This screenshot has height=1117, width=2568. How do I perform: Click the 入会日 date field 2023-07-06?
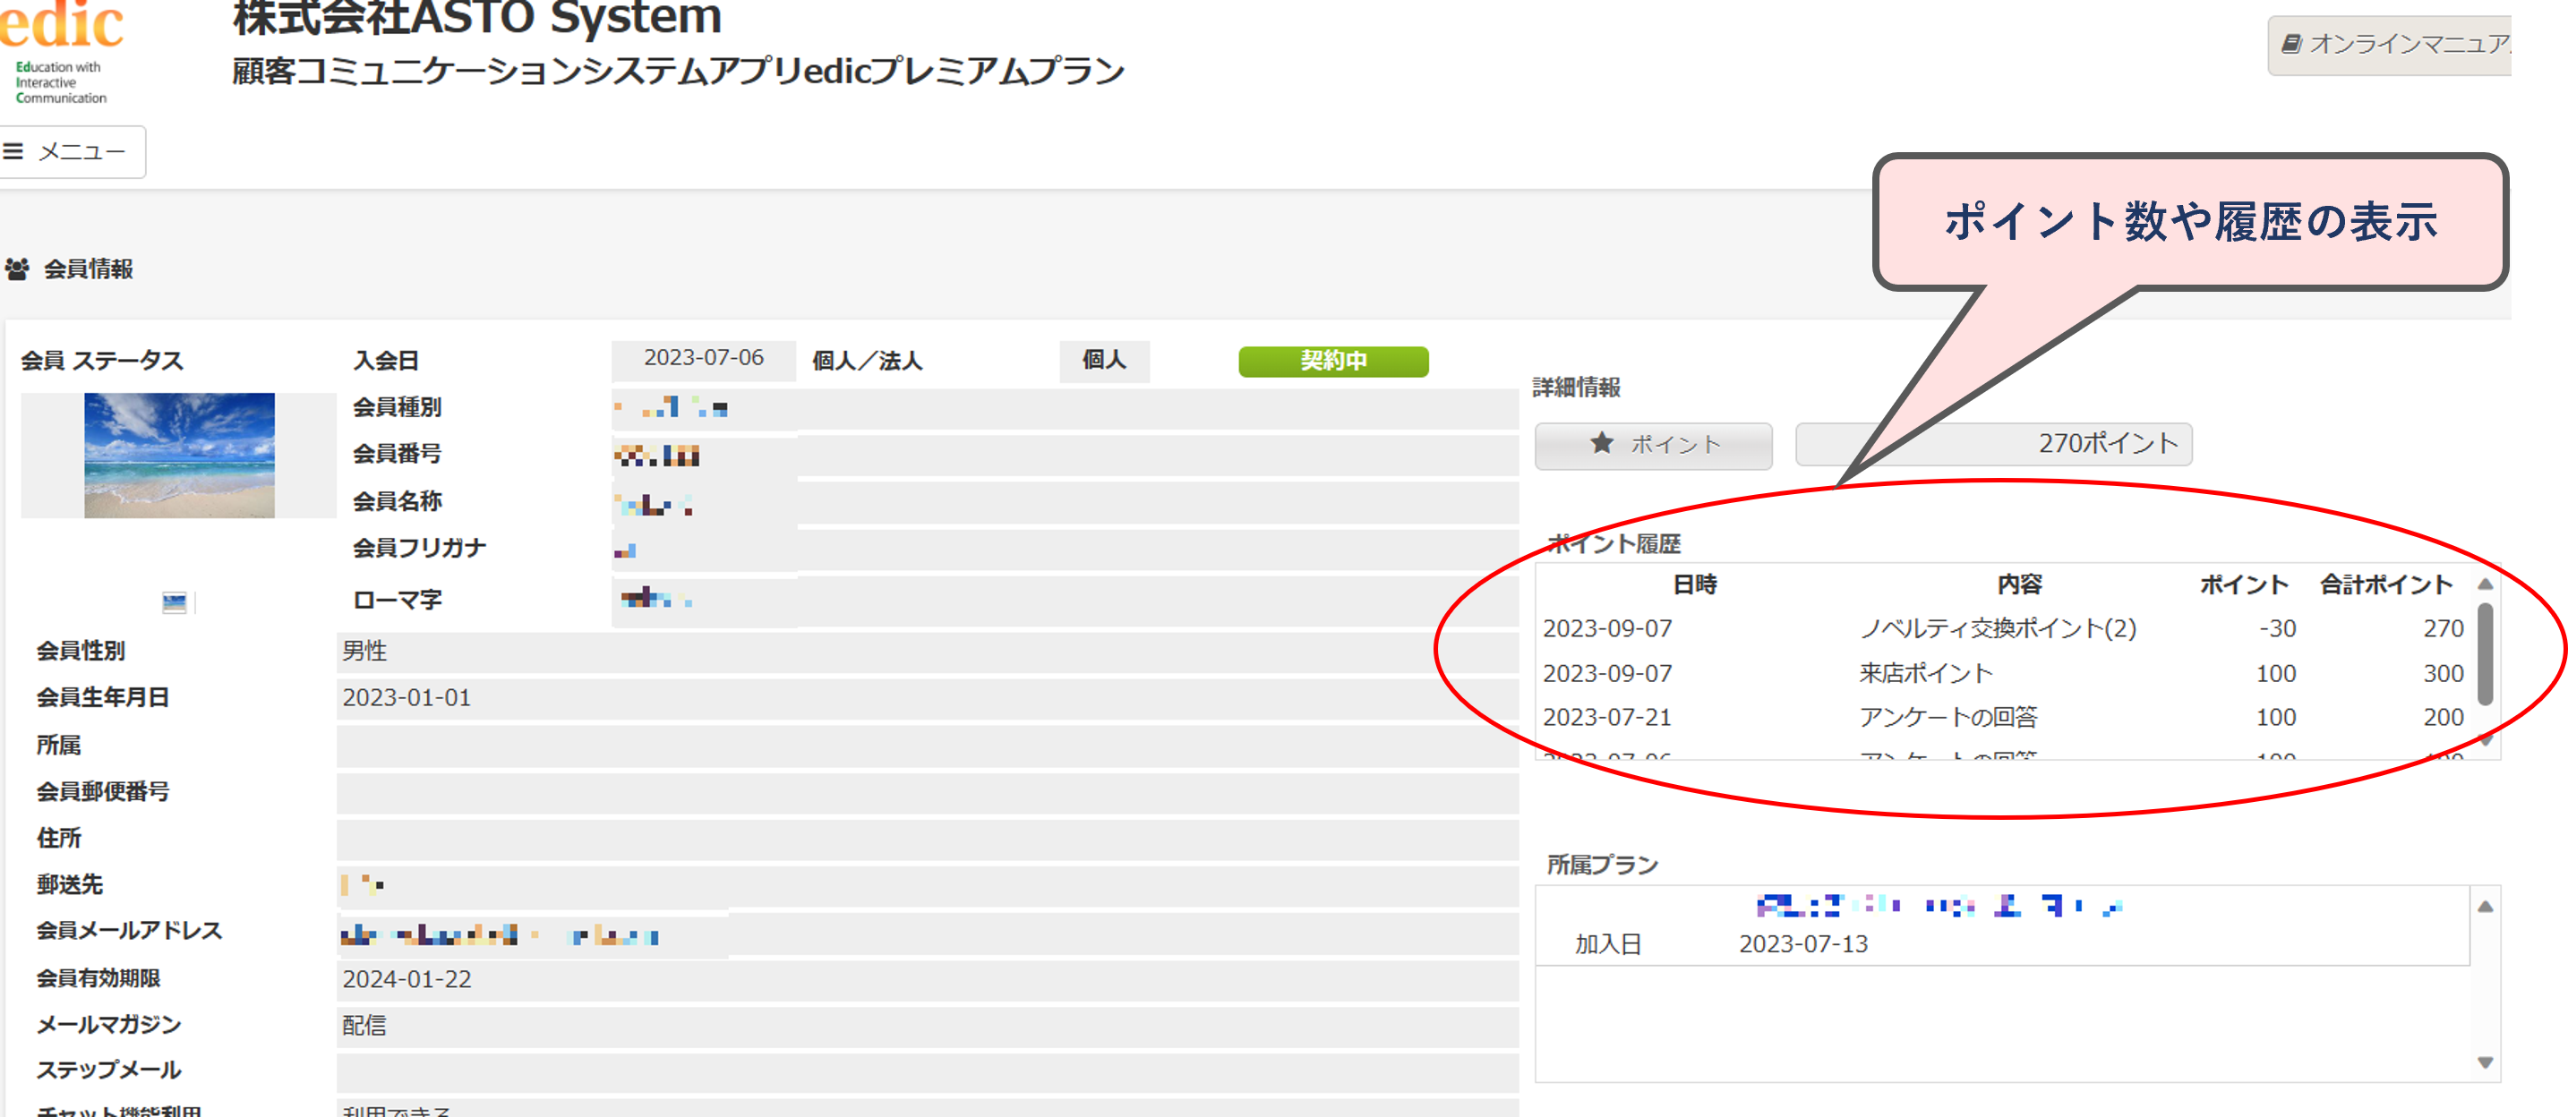tap(704, 359)
